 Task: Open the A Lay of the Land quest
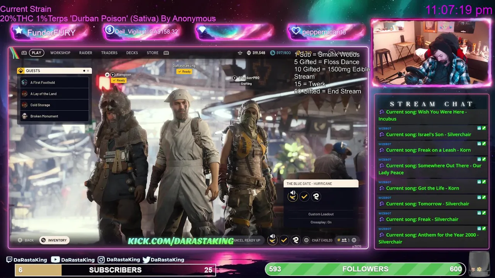pyautogui.click(x=55, y=94)
